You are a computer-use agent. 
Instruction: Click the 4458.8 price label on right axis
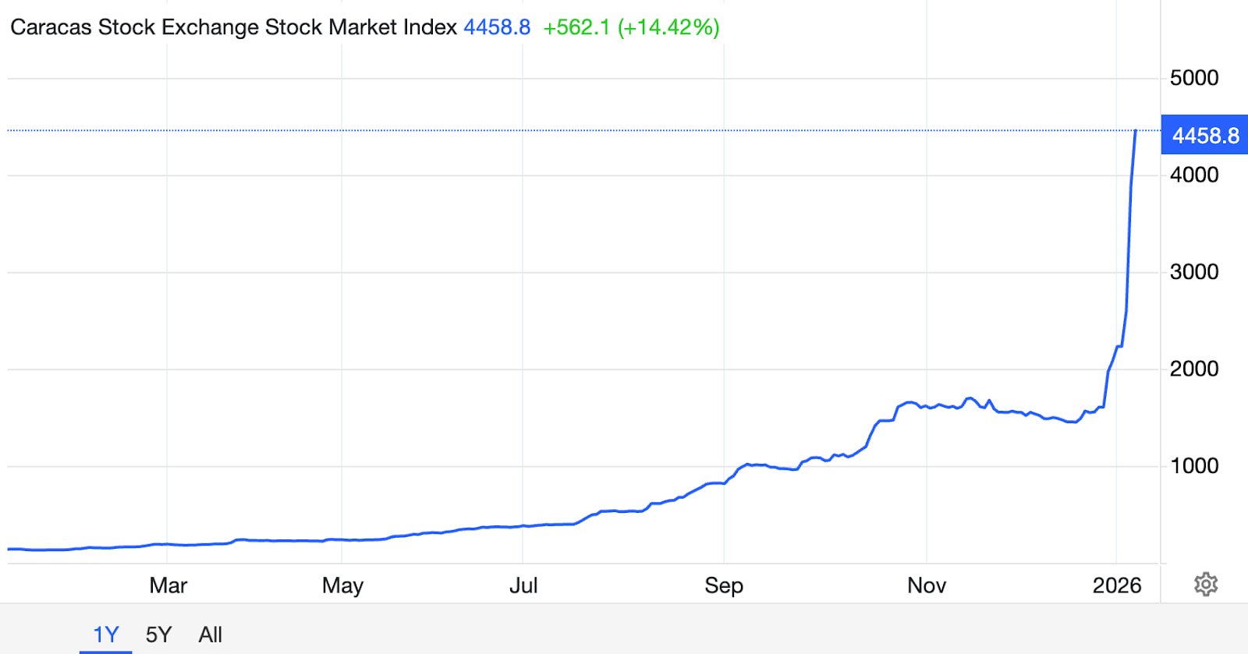(x=1205, y=136)
